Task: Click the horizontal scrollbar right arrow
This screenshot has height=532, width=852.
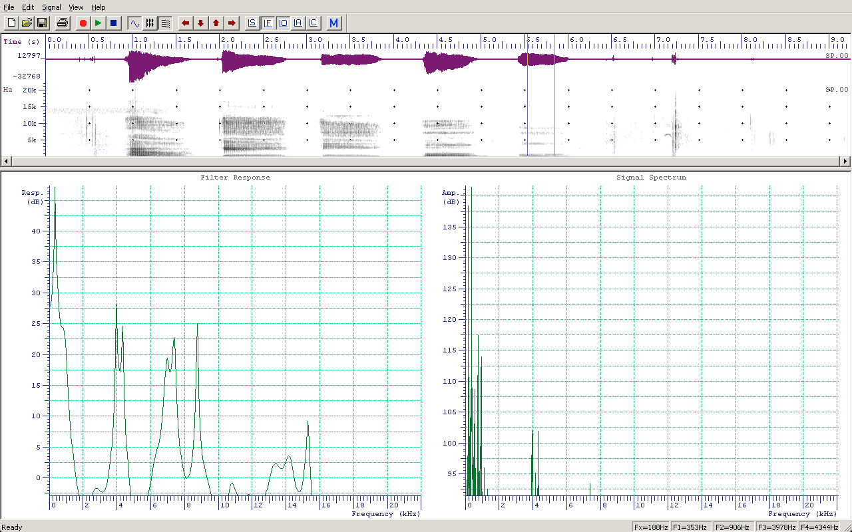Action: 846,161
